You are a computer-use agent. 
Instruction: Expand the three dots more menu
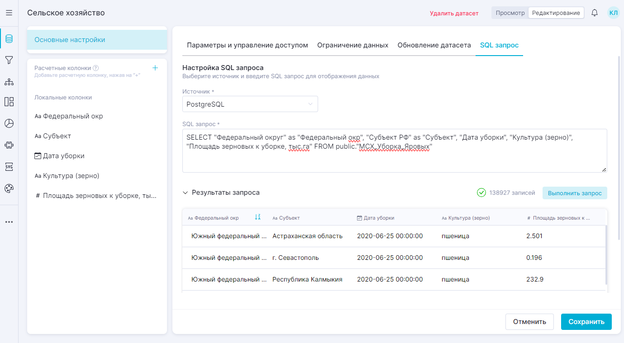pos(9,222)
